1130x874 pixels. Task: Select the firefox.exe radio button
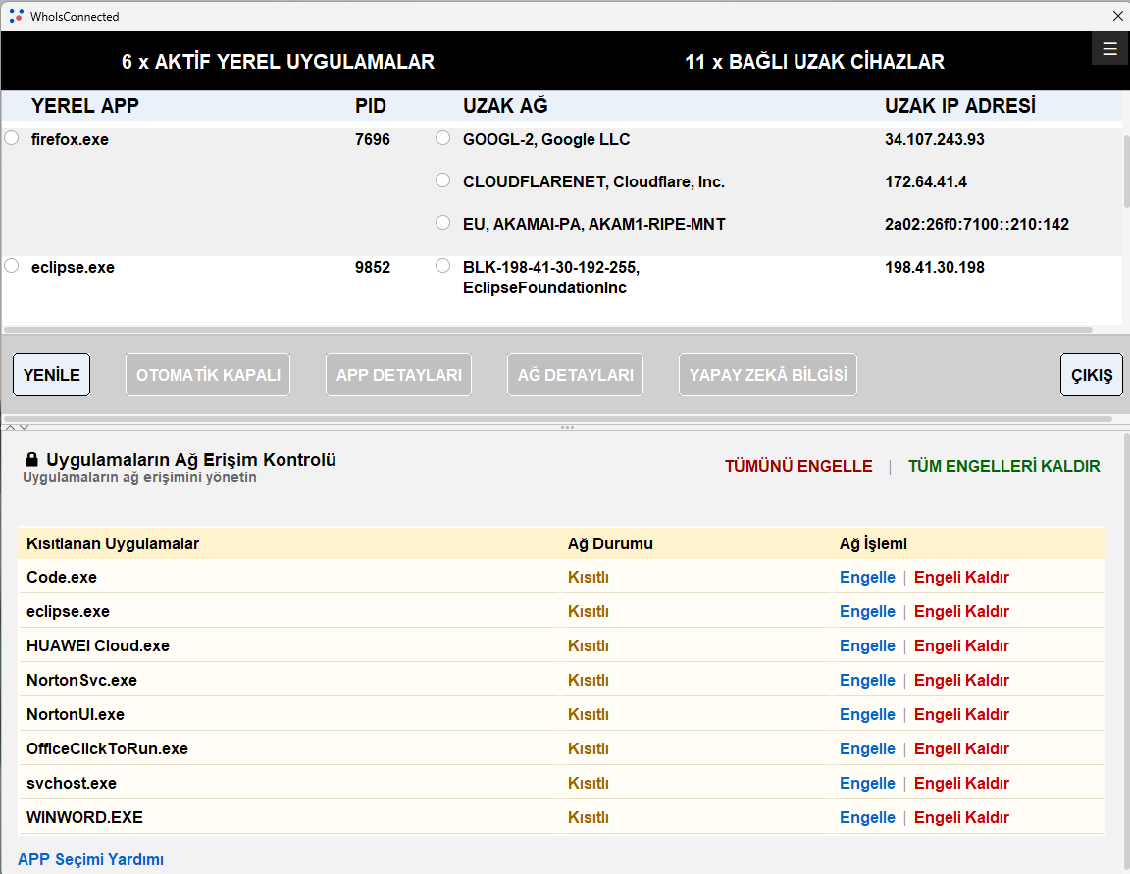[x=12, y=137]
